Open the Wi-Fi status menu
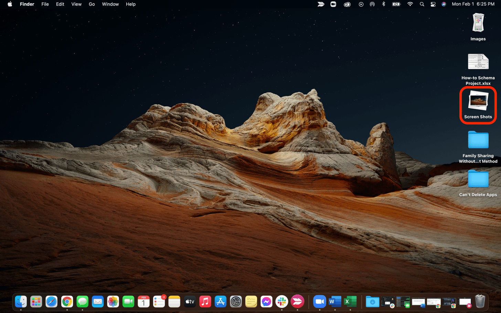This screenshot has width=501, height=313. 410,4
